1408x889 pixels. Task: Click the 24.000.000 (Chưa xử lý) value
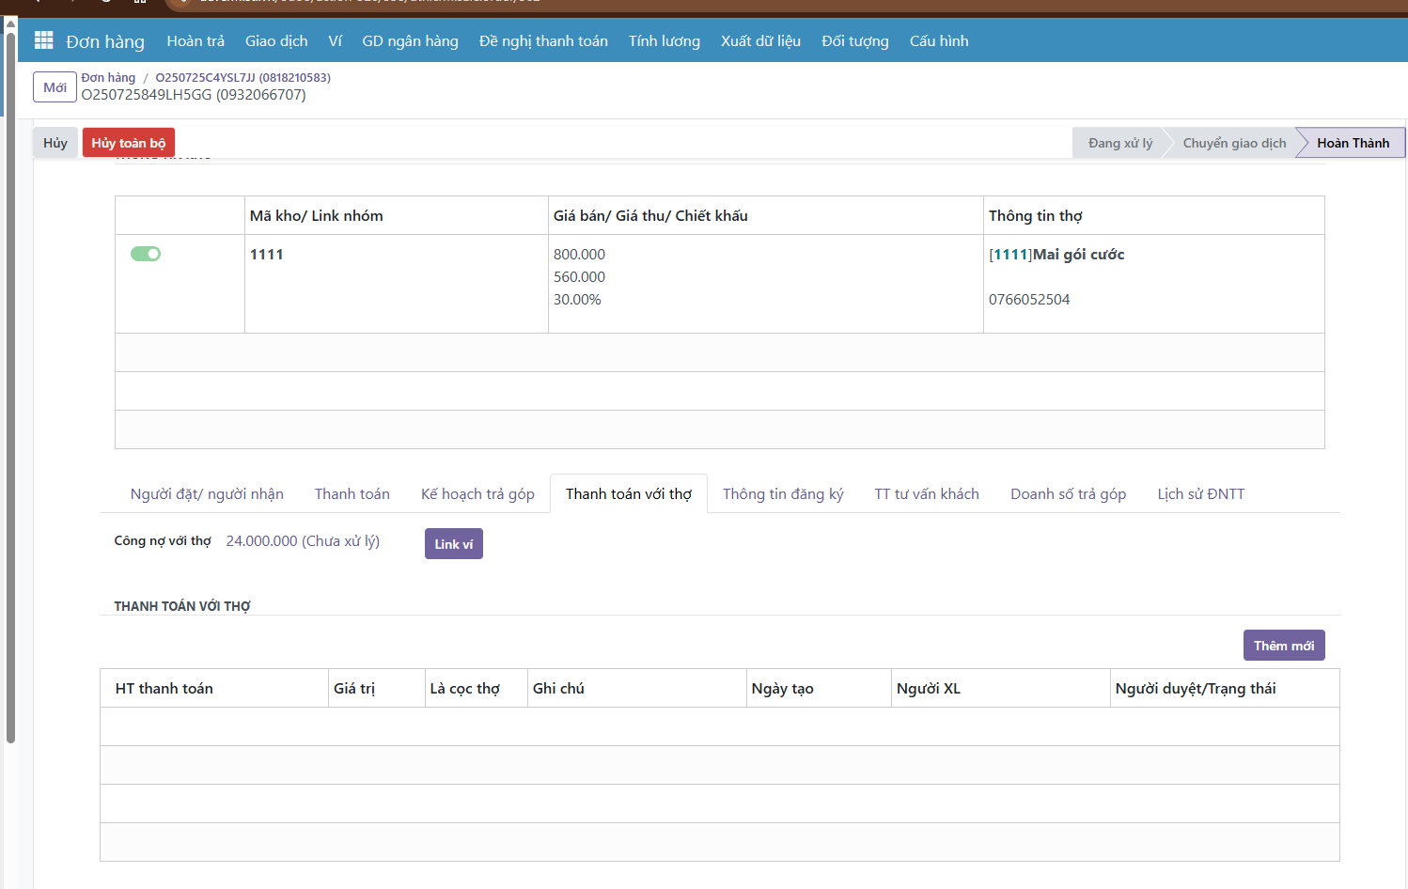coord(303,541)
